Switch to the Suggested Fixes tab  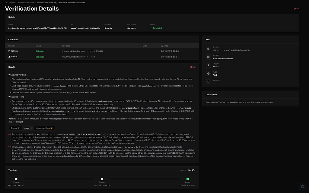(44, 128)
